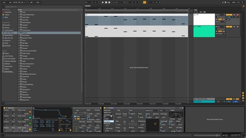Solo the OP track

point(234,15)
